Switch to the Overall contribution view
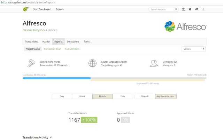This screenshot has width=223, height=140. 145,96
